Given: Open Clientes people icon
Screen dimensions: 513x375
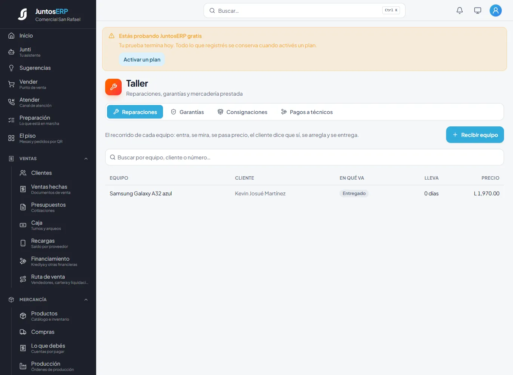Looking at the screenshot, I should (23, 173).
